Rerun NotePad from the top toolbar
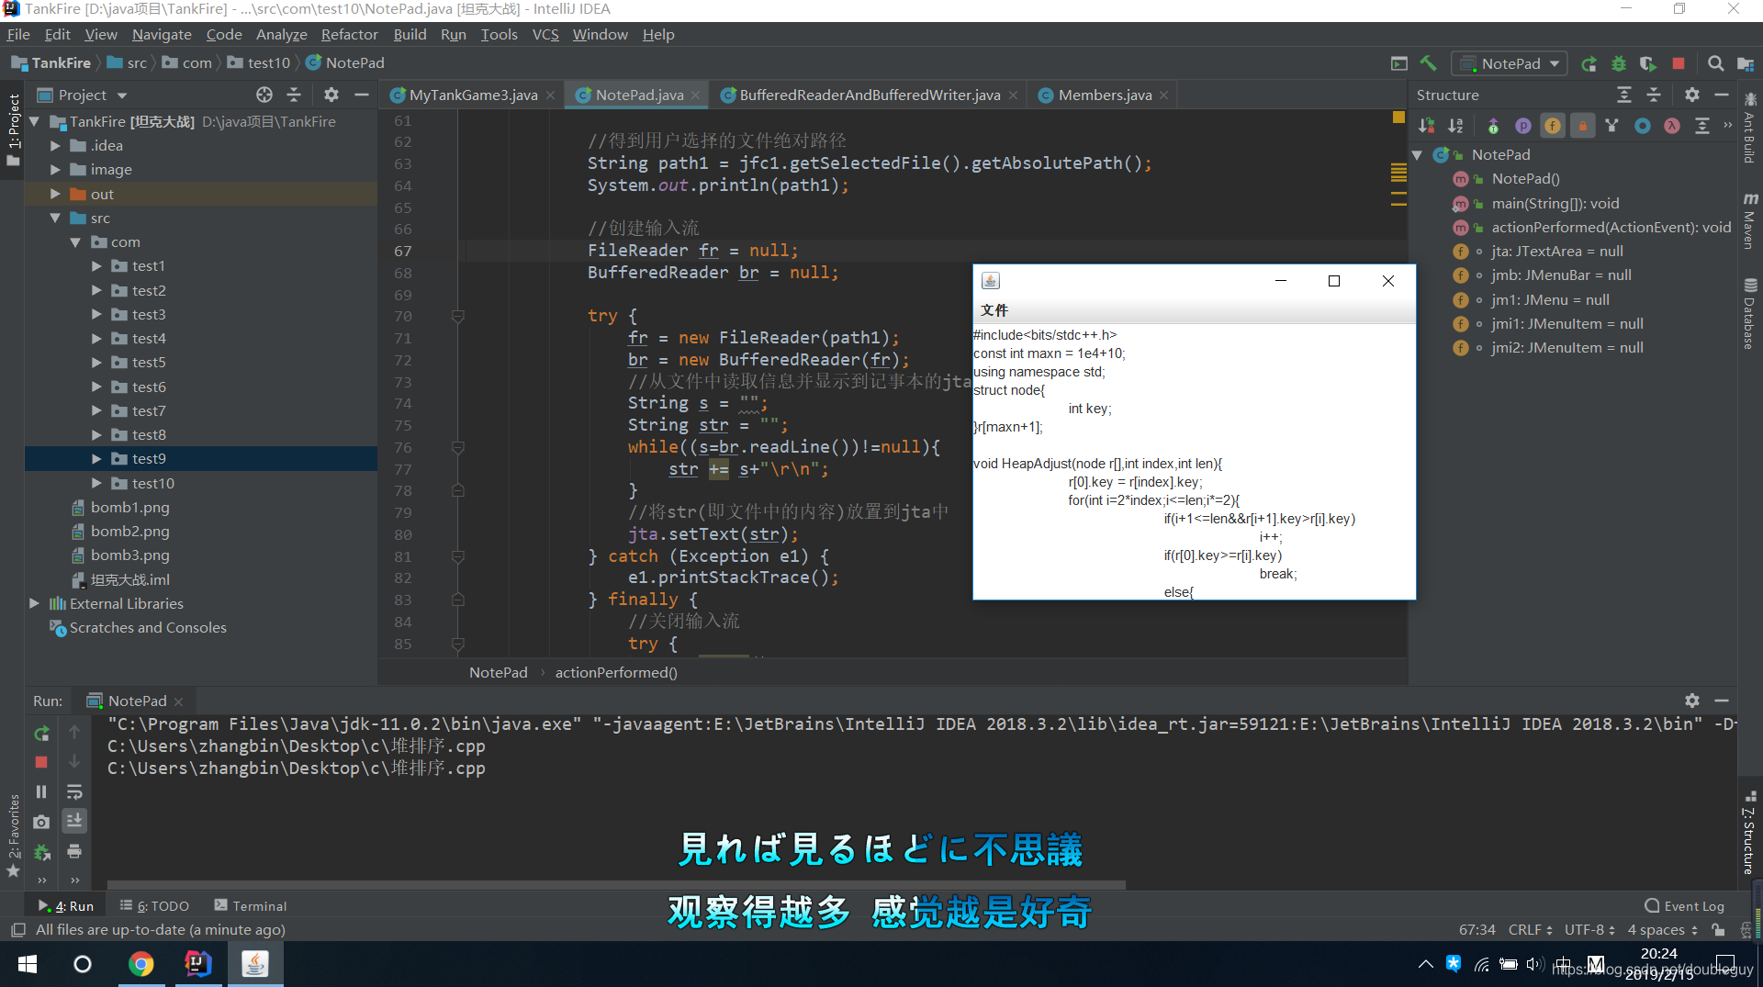This screenshot has height=987, width=1763. tap(1589, 63)
